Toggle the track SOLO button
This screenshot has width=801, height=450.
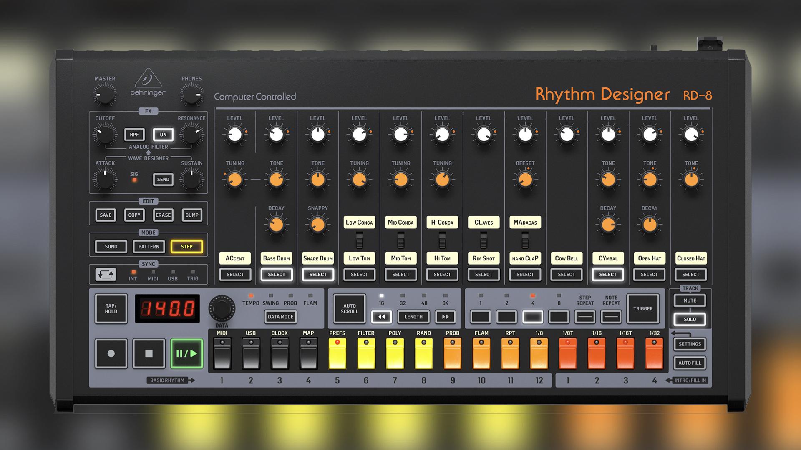pos(690,319)
